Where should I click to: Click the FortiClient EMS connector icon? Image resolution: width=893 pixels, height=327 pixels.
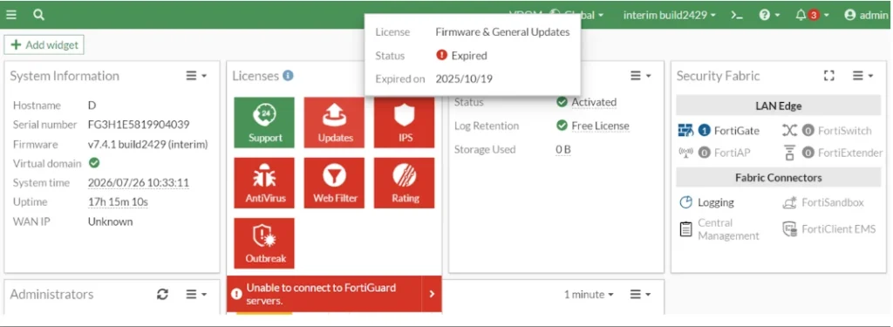coord(789,229)
